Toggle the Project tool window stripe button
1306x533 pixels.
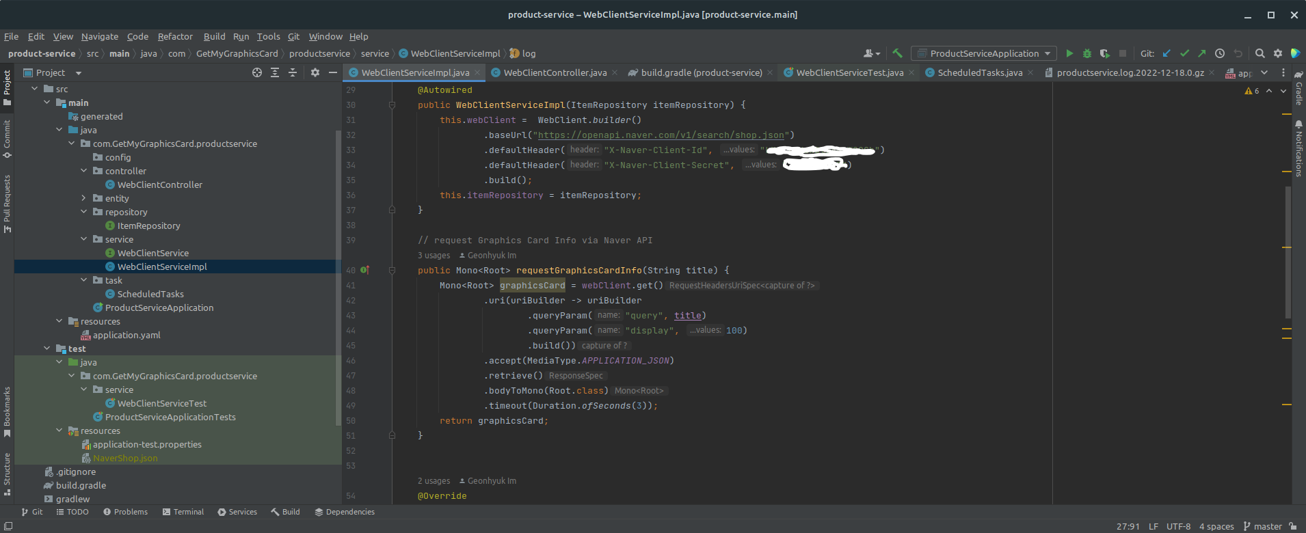click(x=7, y=87)
